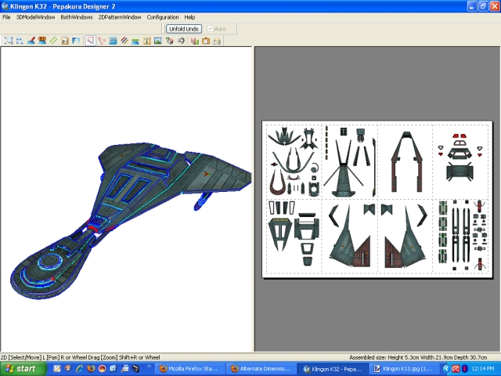Launch Firefox from quick launch bar
Screen dimensions: 501x376
pyautogui.click(x=91, y=369)
